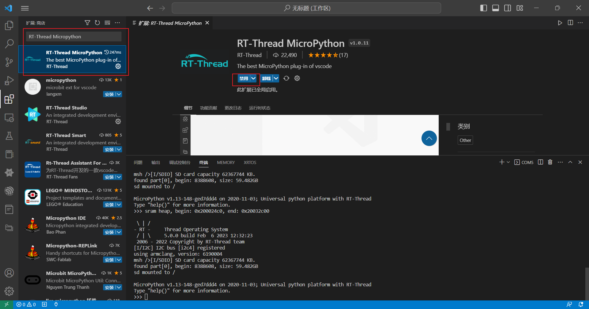Click the RT-Thread publisher link
This screenshot has width=589, height=309.
[x=249, y=55]
